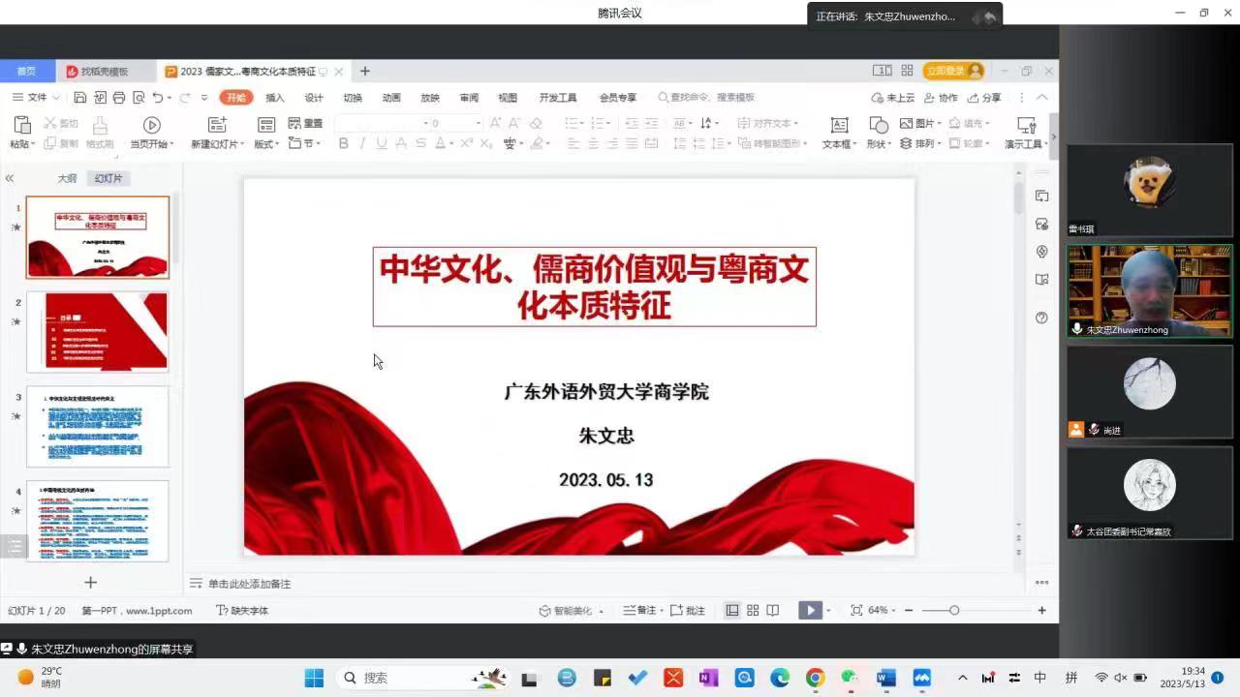Click the 当页开始 play-from-current-slide icon
The width and height of the screenshot is (1240, 697).
(x=151, y=125)
